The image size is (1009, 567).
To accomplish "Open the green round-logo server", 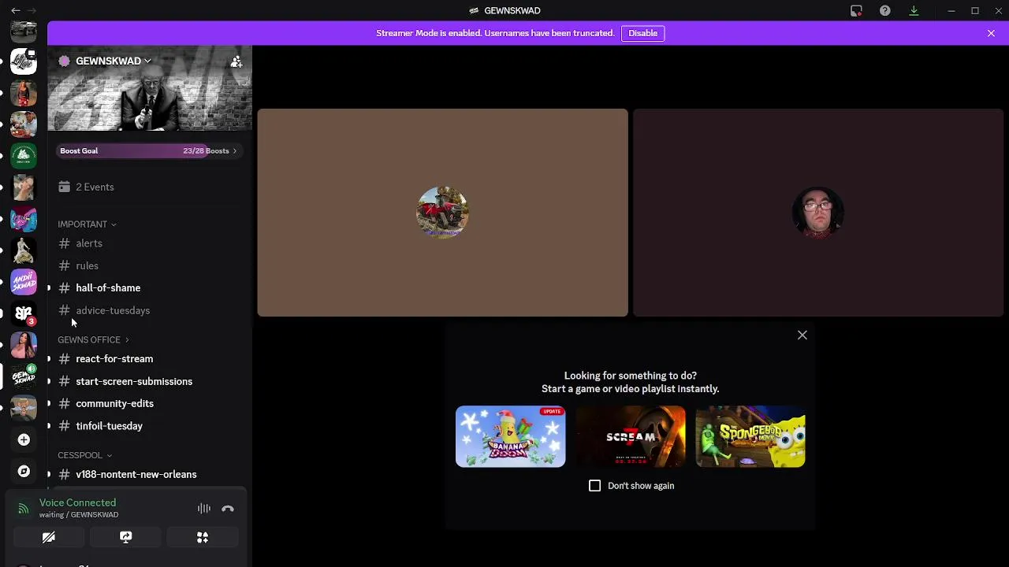I will (x=24, y=156).
